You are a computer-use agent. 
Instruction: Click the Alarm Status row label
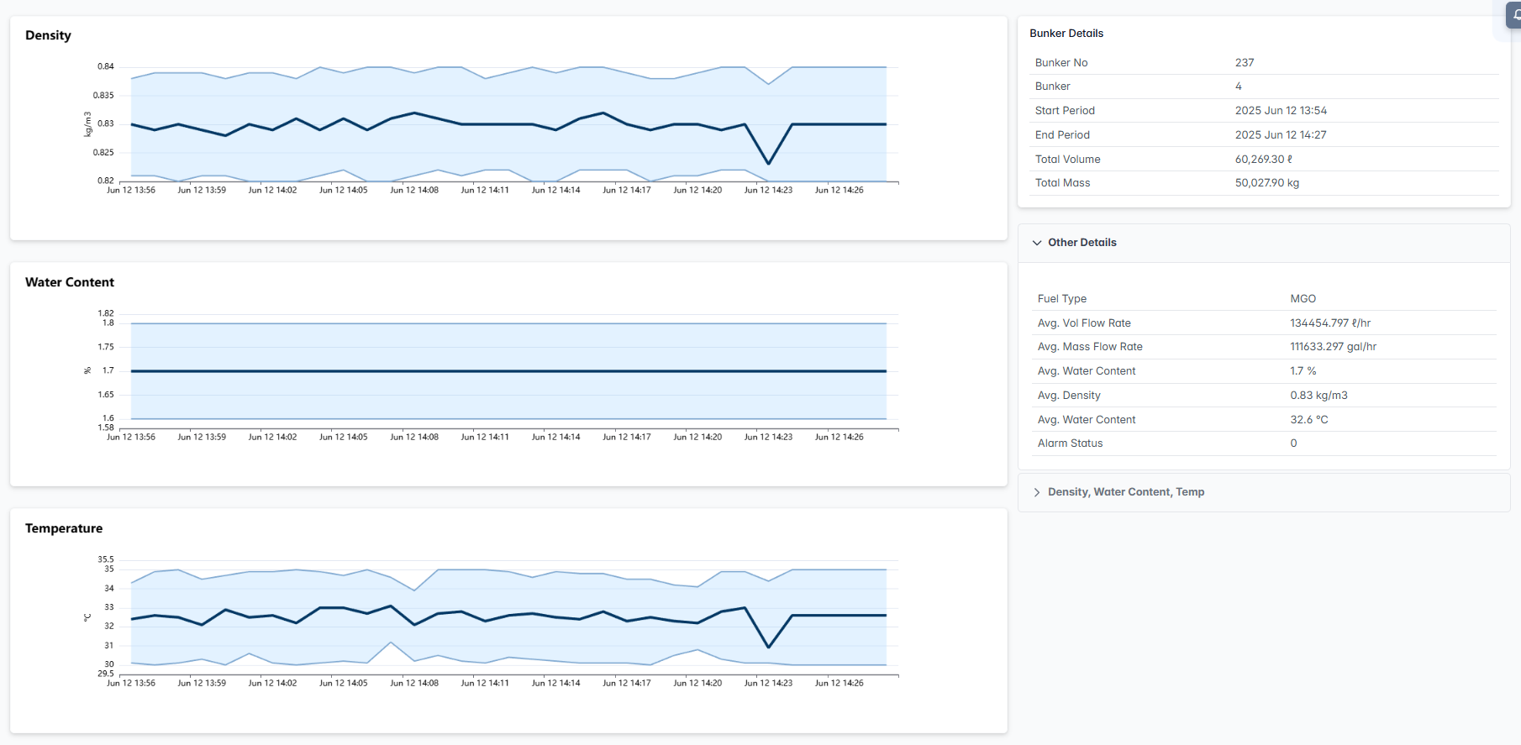click(x=1070, y=443)
